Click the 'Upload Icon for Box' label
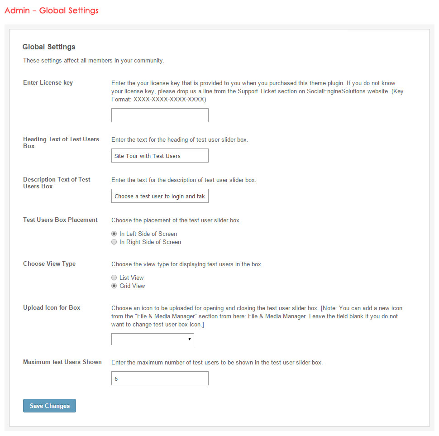Screen dimensions: 439x436 pos(52,308)
